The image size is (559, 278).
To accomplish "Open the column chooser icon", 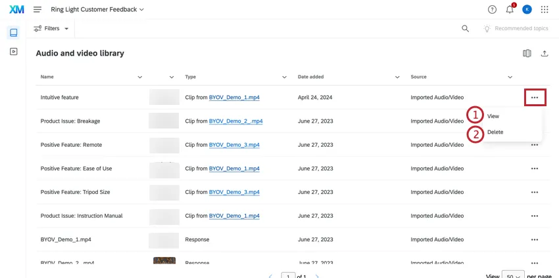I will click(527, 54).
